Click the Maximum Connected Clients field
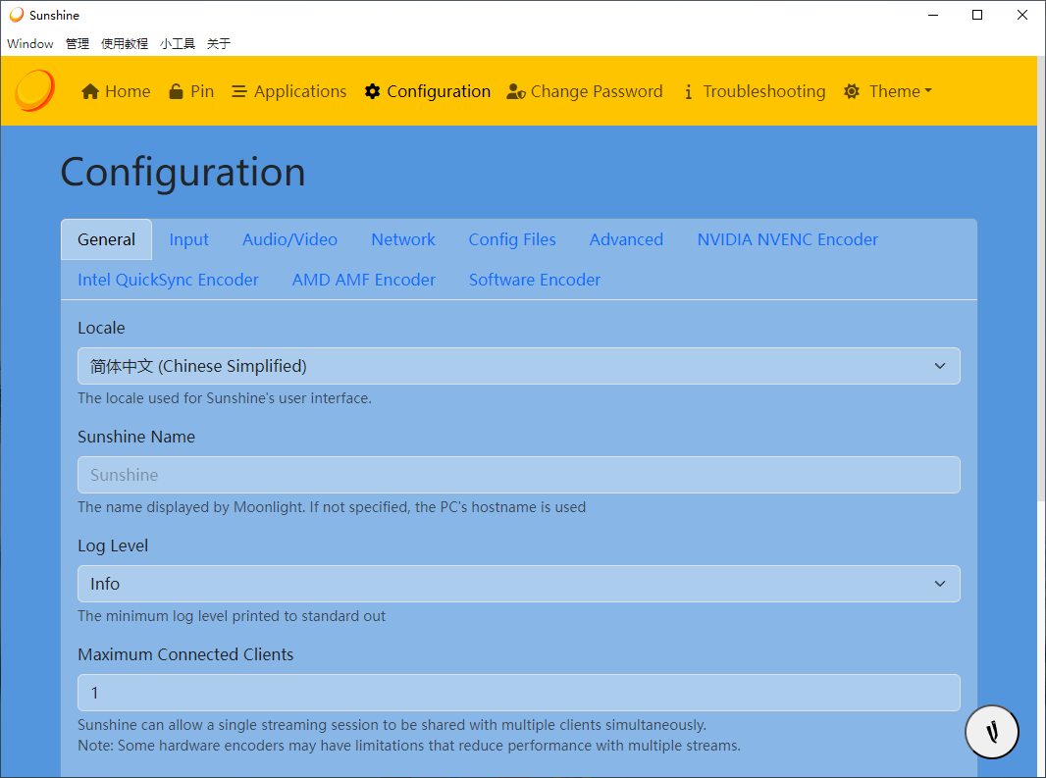Screen dimensions: 1046x778 [518, 693]
